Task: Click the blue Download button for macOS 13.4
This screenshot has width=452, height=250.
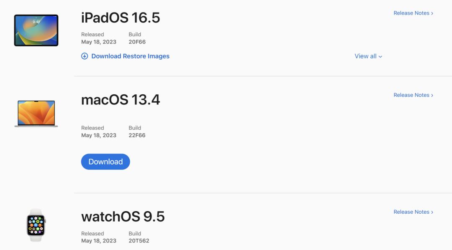Action: [x=105, y=162]
